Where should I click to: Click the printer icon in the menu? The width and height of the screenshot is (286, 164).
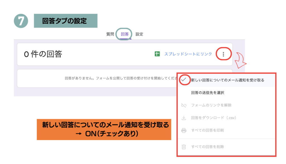coord(184,130)
